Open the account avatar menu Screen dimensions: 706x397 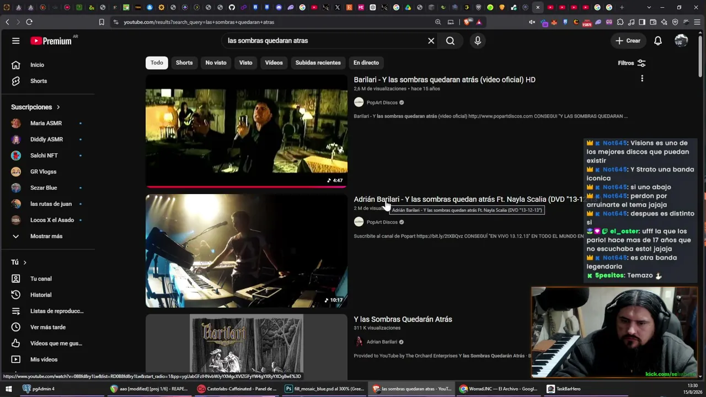(x=681, y=41)
